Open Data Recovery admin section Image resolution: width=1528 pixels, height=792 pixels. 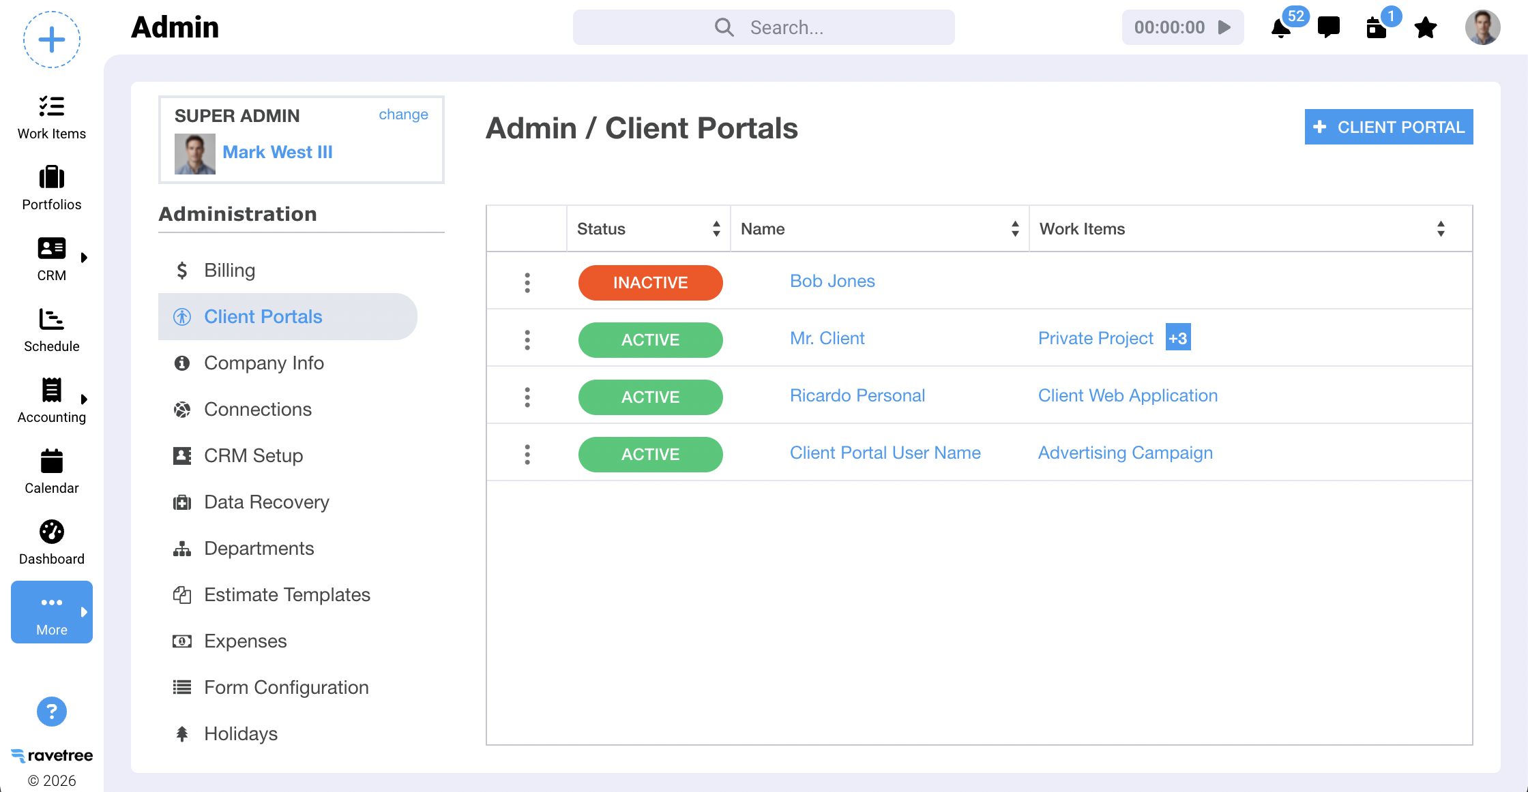click(x=267, y=502)
